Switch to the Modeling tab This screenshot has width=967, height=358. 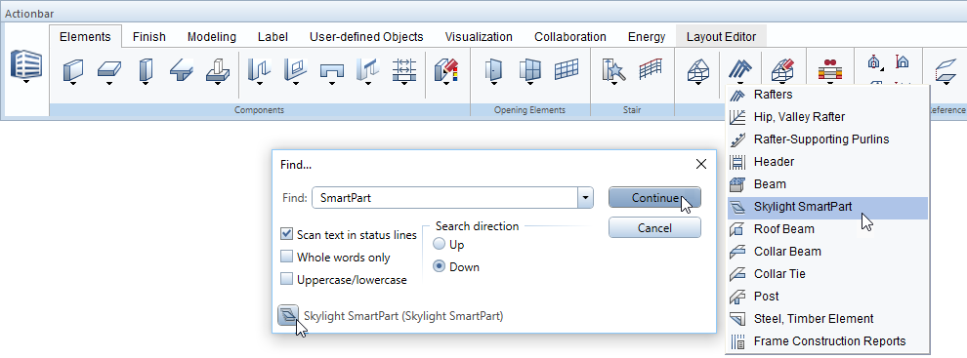point(212,37)
